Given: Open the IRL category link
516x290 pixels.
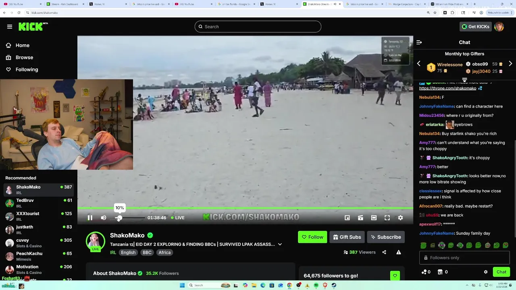Looking at the screenshot, I should pyautogui.click(x=113, y=253).
